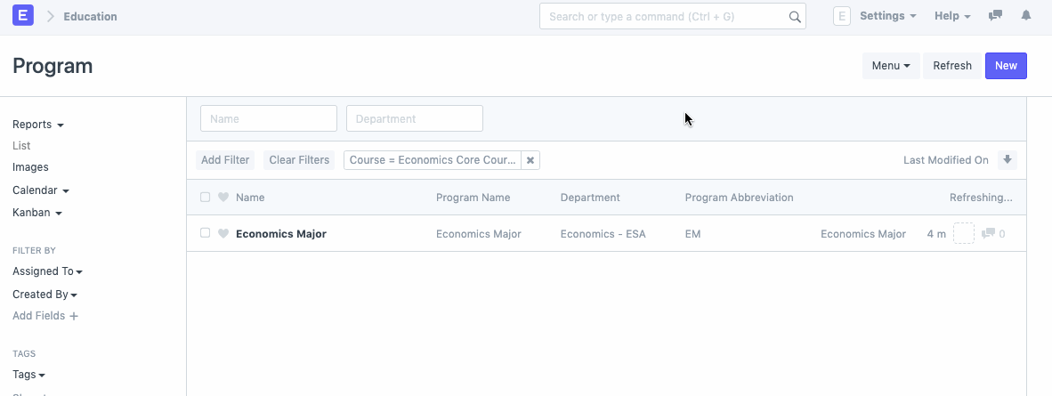
Task: Click the ERPNext home logo icon
Action: [x=23, y=16]
